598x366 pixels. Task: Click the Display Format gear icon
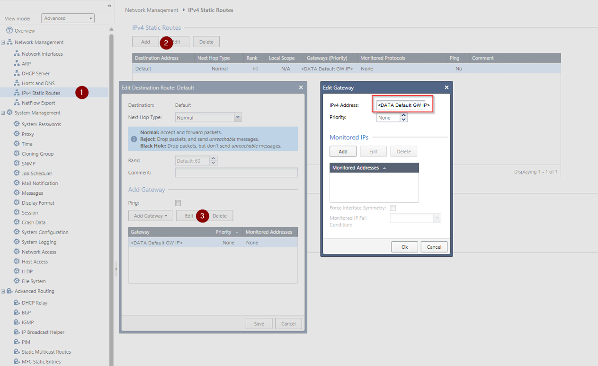point(17,202)
